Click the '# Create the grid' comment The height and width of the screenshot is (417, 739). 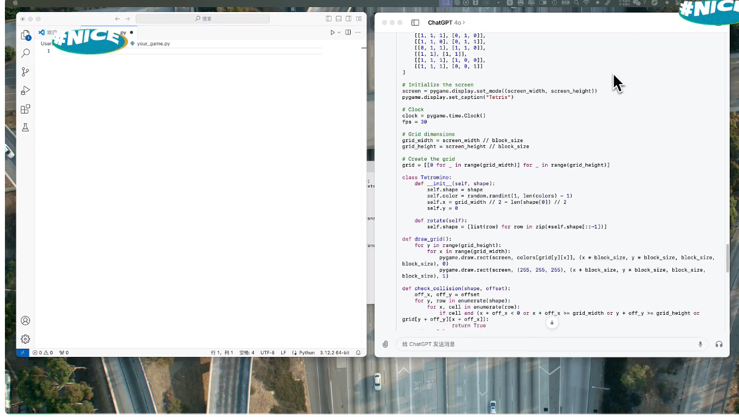(428, 159)
